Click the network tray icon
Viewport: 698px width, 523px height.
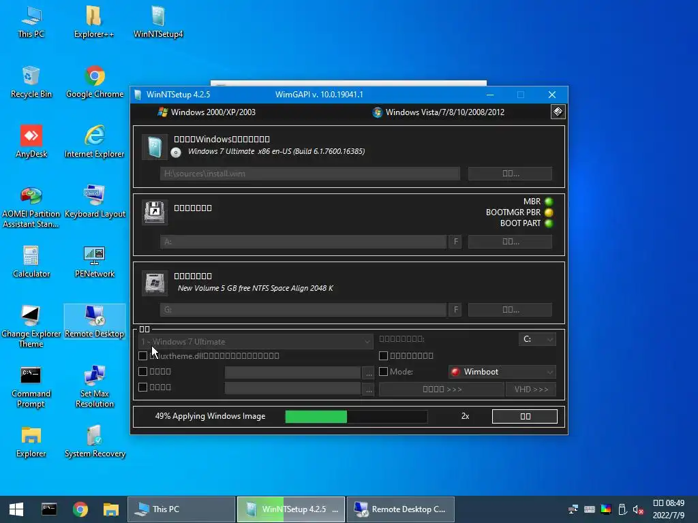(573, 509)
